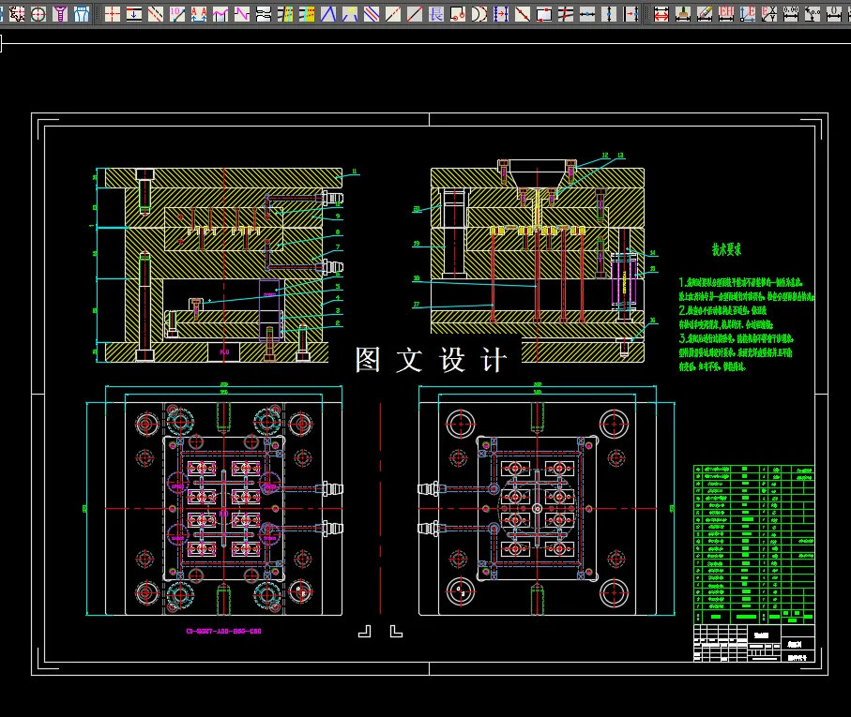The height and width of the screenshot is (717, 851).
Task: Click the blue 長 length character icon
Action: (435, 13)
